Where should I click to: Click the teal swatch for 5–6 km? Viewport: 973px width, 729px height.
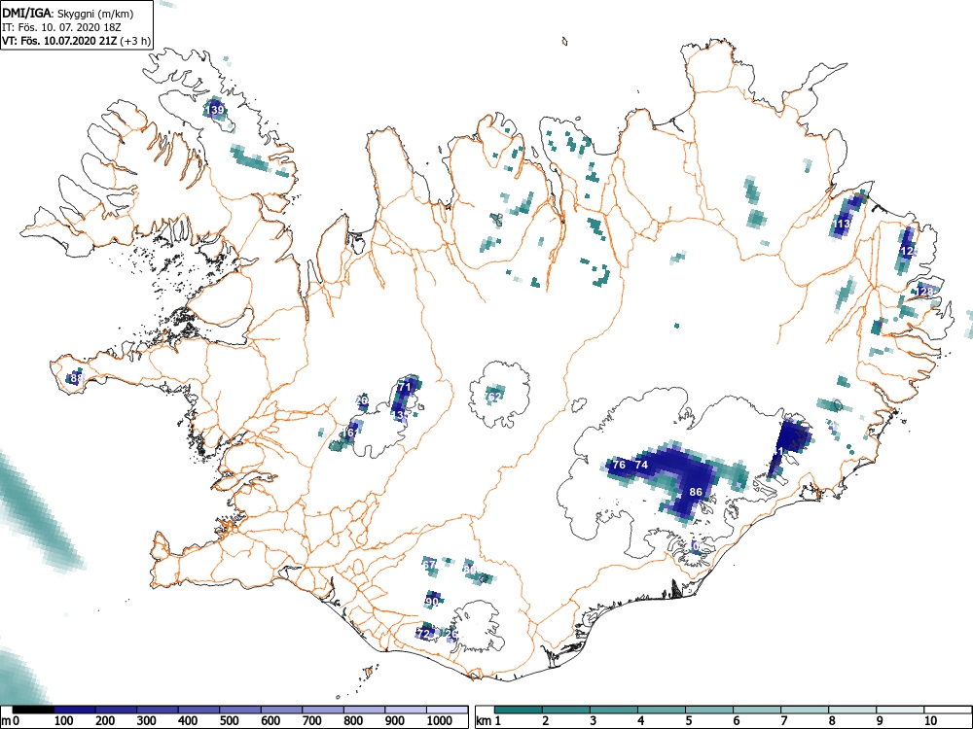pyautogui.click(x=709, y=710)
